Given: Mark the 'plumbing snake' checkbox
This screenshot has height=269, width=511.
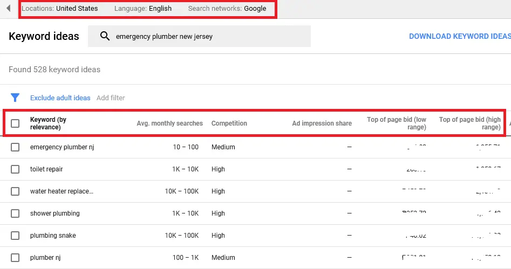Looking at the screenshot, I should (15, 236).
